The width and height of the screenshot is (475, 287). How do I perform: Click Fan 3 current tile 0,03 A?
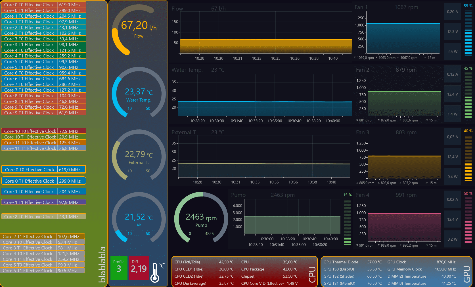[x=452, y=137]
